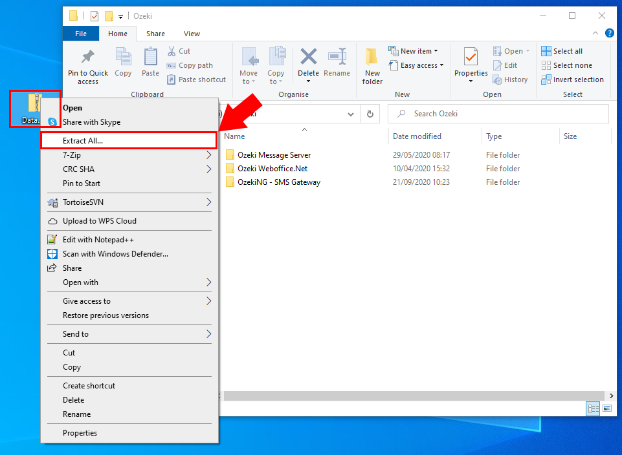The image size is (622, 455).
Task: Open the History of the selected item
Action: 511,79
